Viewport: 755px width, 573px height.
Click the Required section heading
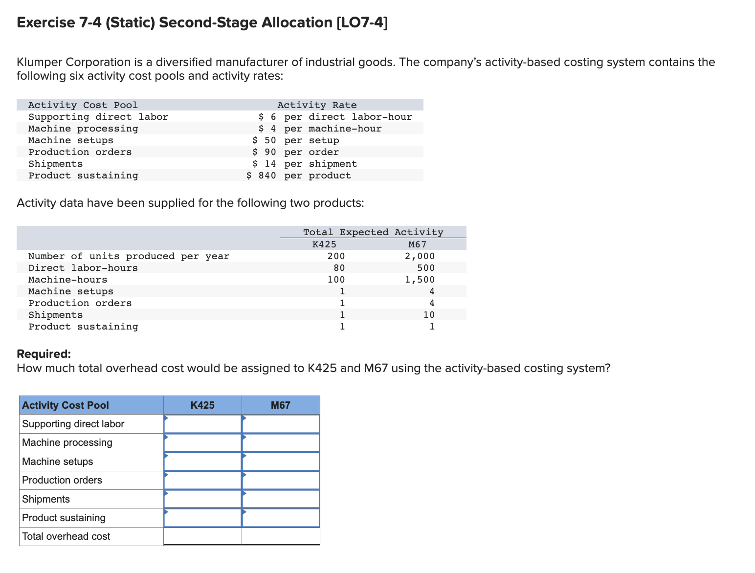[44, 353]
